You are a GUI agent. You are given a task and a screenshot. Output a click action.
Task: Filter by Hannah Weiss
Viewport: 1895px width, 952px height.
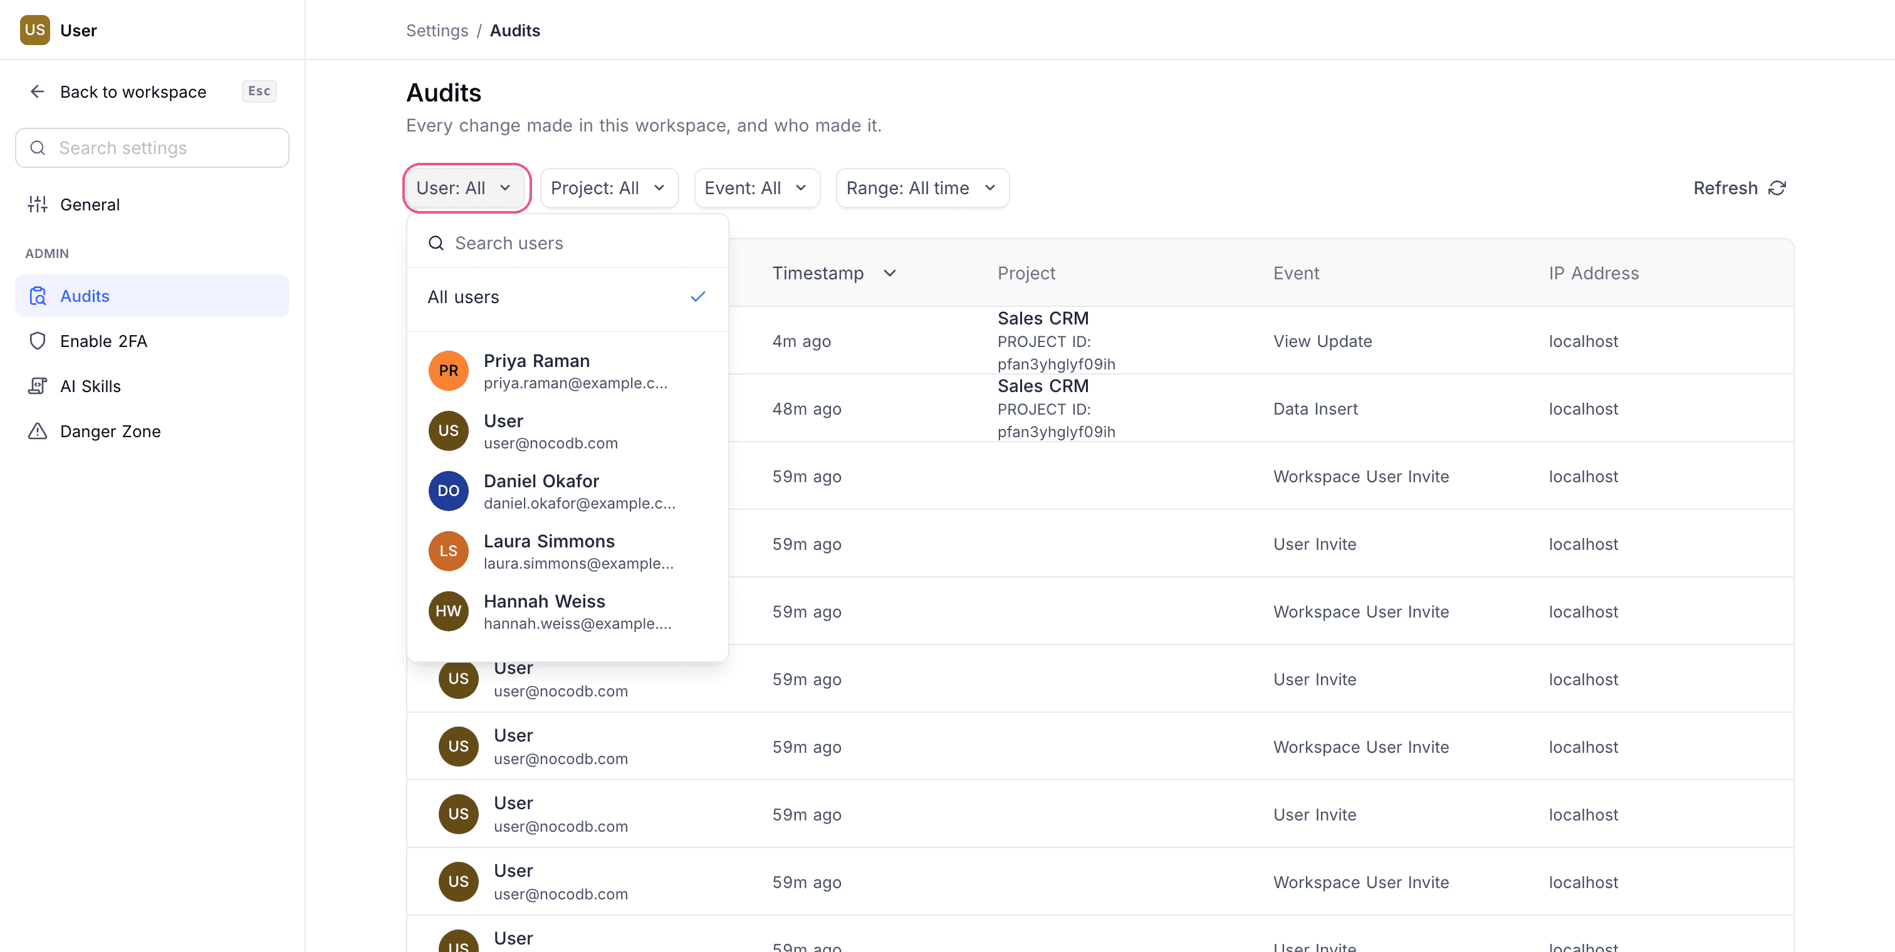click(567, 611)
